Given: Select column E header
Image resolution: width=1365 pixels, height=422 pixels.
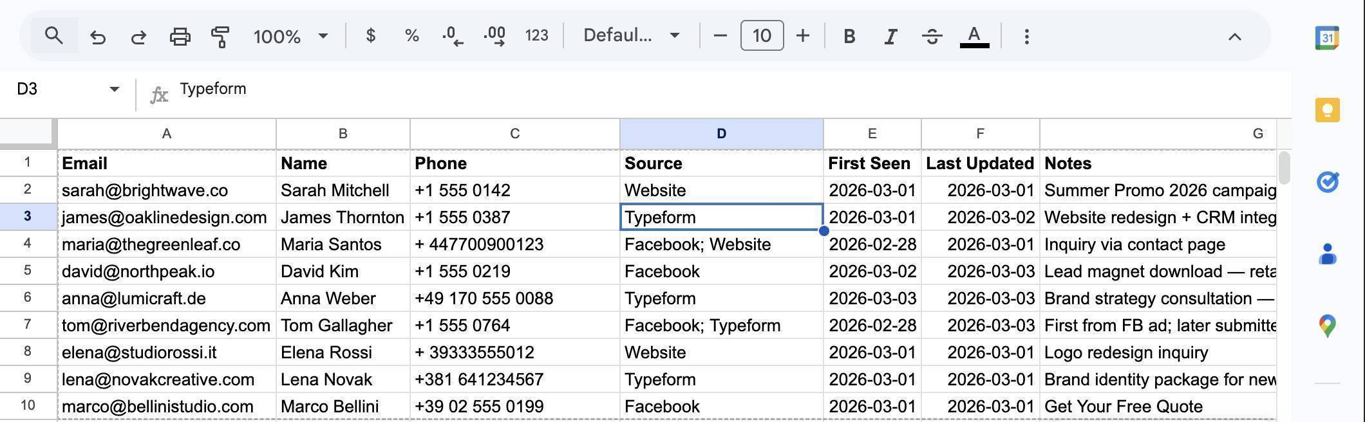Looking at the screenshot, I should 872,134.
